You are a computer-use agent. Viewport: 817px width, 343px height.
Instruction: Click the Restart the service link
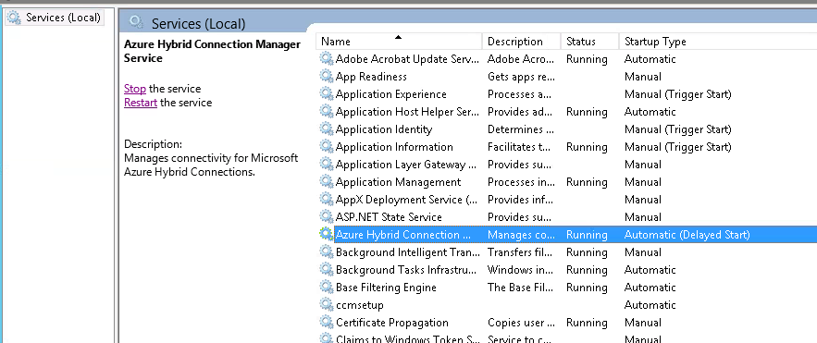(140, 103)
